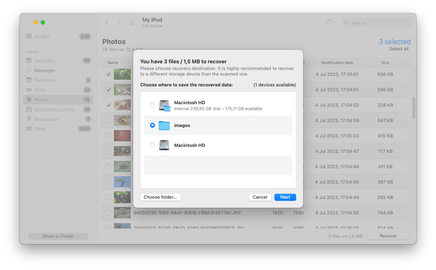Open Video category in sidebar
The height and width of the screenshot is (270, 436).
click(x=58, y=90)
